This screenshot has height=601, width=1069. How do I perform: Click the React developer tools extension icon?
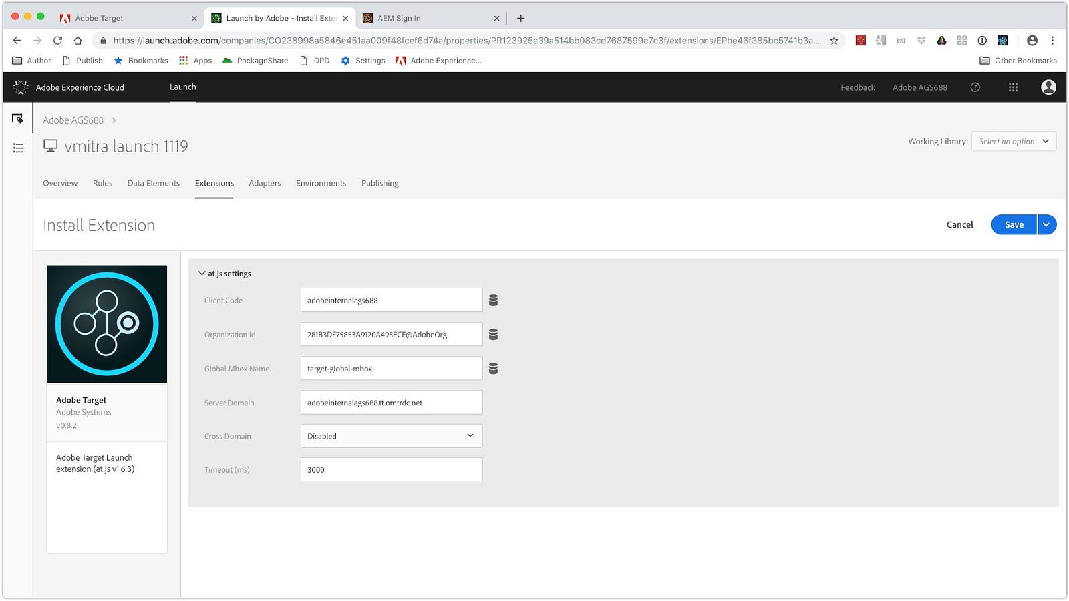tap(1002, 41)
